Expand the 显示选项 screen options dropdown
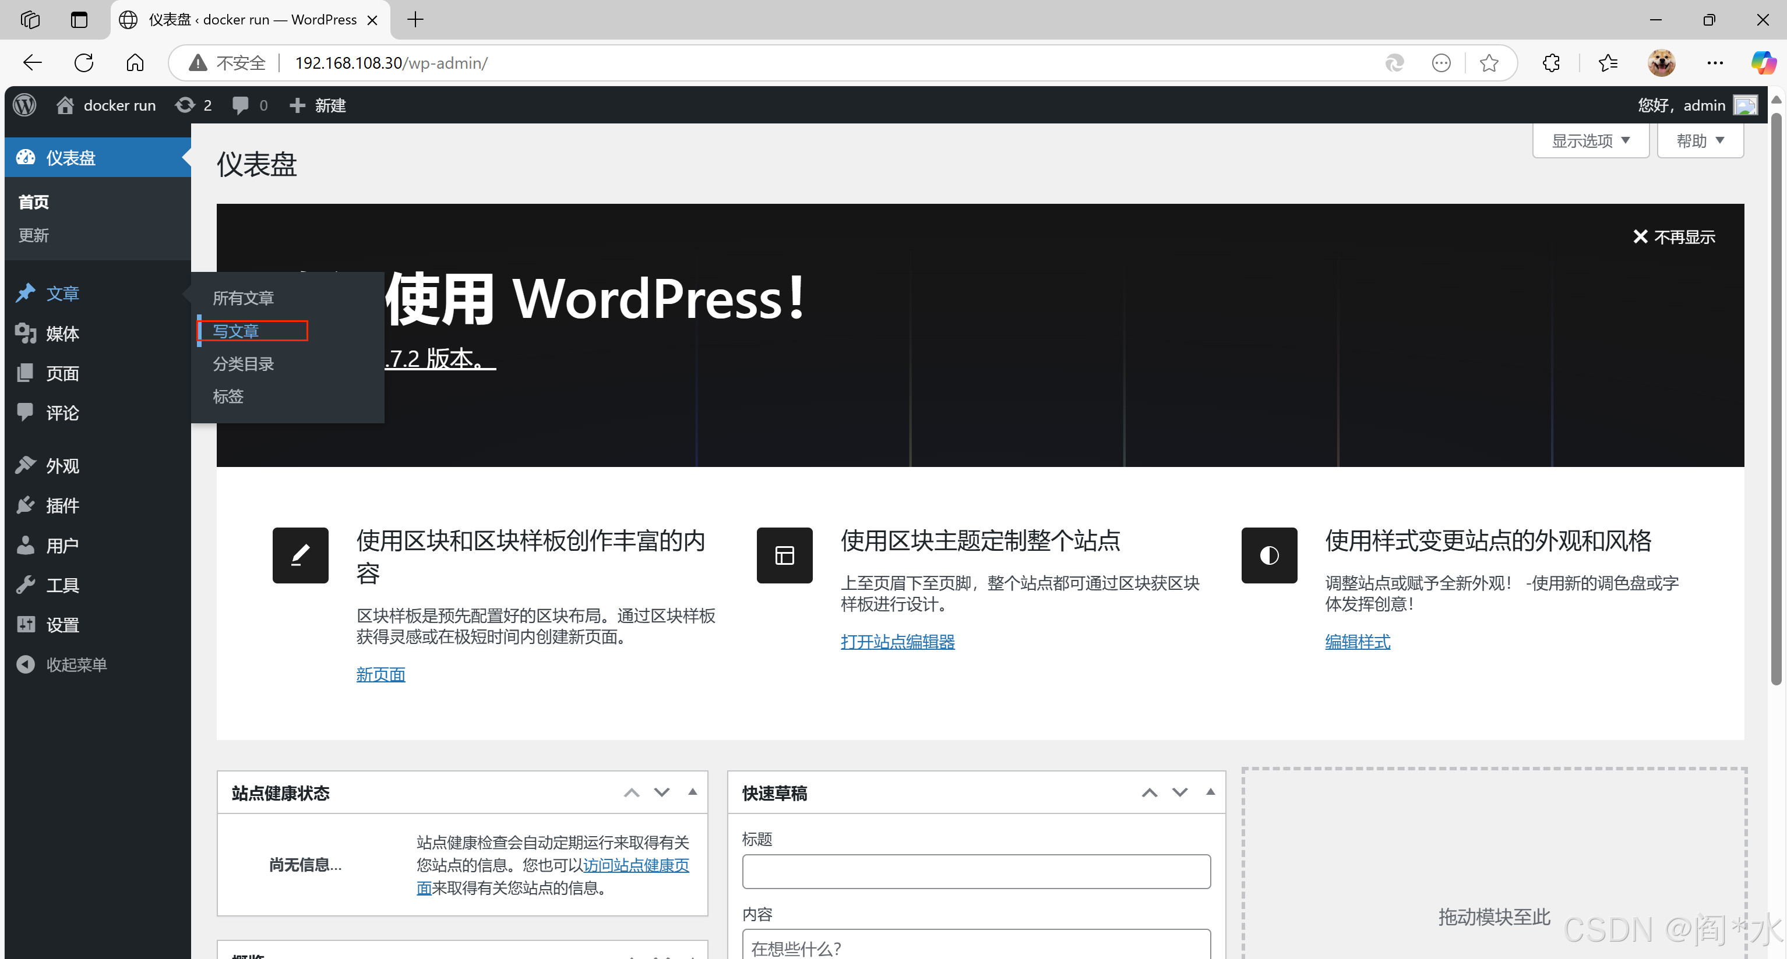The height and width of the screenshot is (959, 1787). 1589,141
